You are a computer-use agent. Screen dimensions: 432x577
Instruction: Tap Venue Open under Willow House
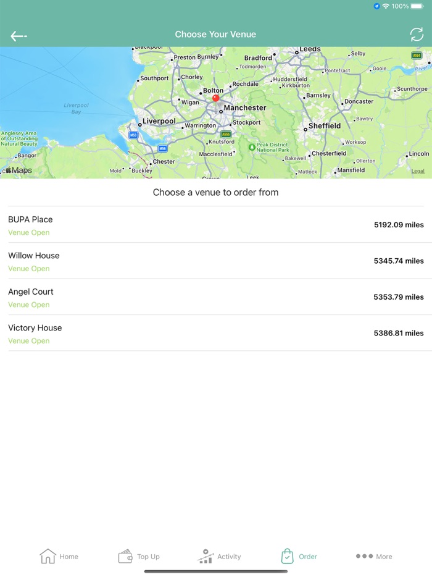[x=28, y=269]
